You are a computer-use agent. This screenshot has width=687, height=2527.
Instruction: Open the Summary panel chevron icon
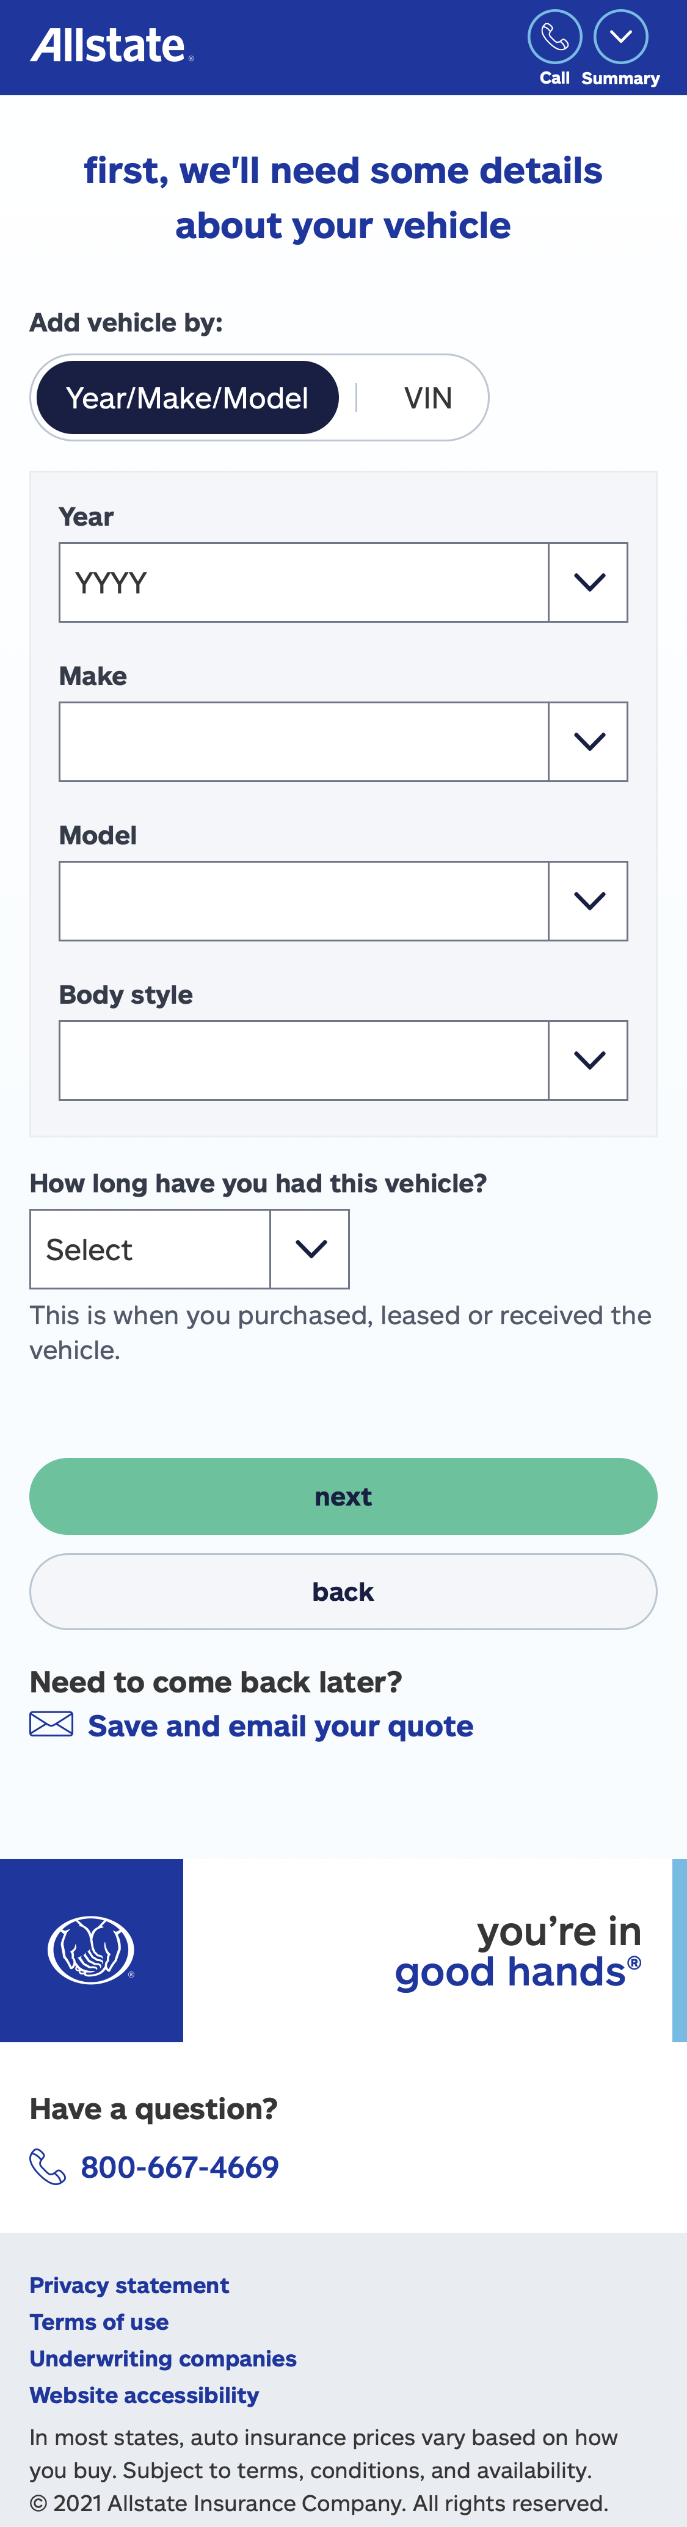pos(619,37)
